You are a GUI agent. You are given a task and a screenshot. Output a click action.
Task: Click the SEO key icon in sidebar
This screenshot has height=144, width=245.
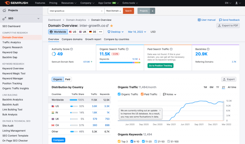tap(4, 18)
